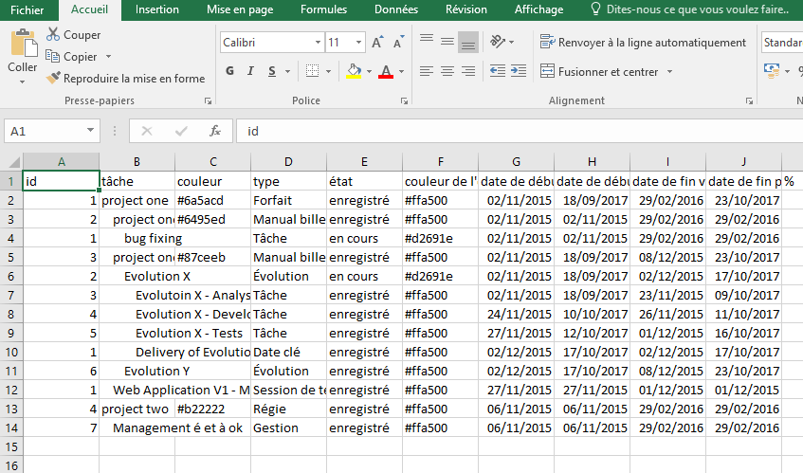The width and height of the screenshot is (803, 473).
Task: Open the font size dropdown showing 11
Action: pyautogui.click(x=358, y=43)
